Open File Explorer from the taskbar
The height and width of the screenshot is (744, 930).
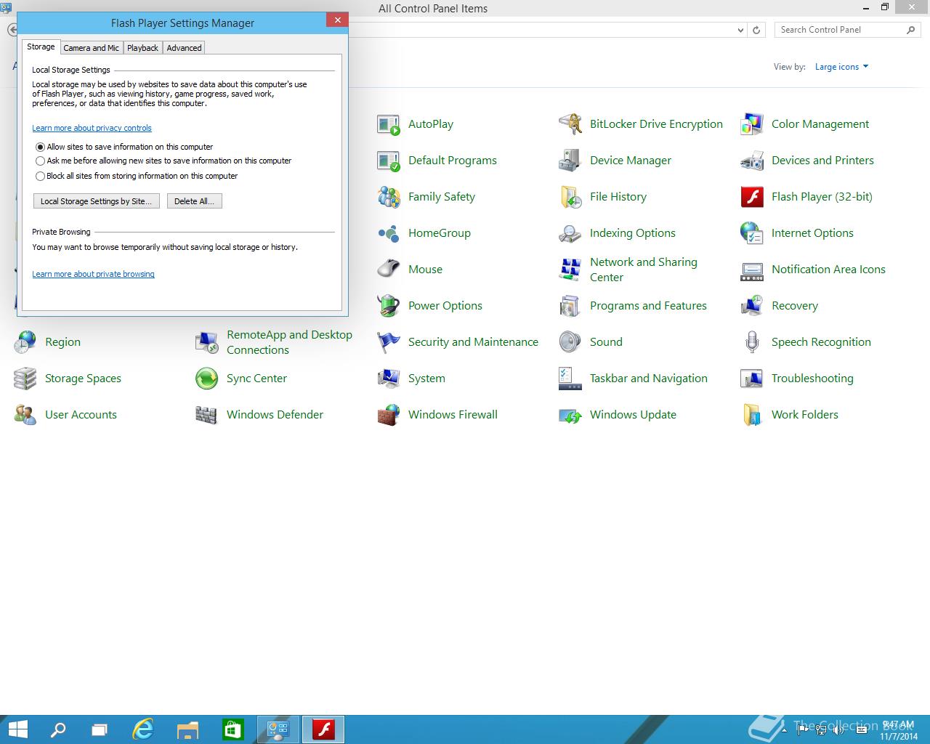187,729
